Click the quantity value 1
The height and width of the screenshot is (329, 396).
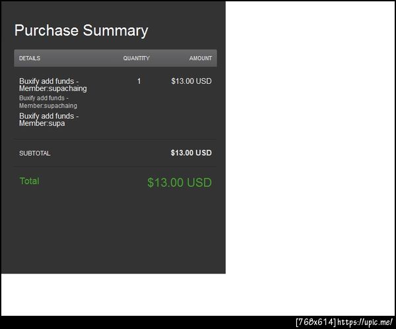click(x=139, y=81)
